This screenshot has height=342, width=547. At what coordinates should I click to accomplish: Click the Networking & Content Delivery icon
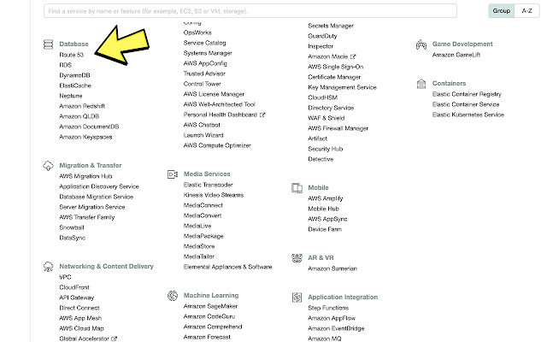(x=48, y=267)
